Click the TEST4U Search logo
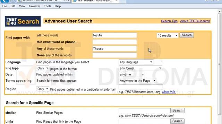Screen dimensions: 222x124 point(23,21)
